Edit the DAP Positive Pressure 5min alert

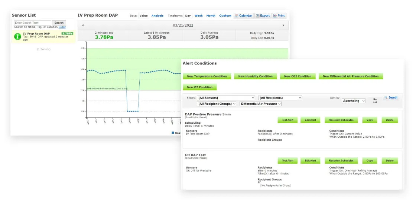tap(310, 120)
